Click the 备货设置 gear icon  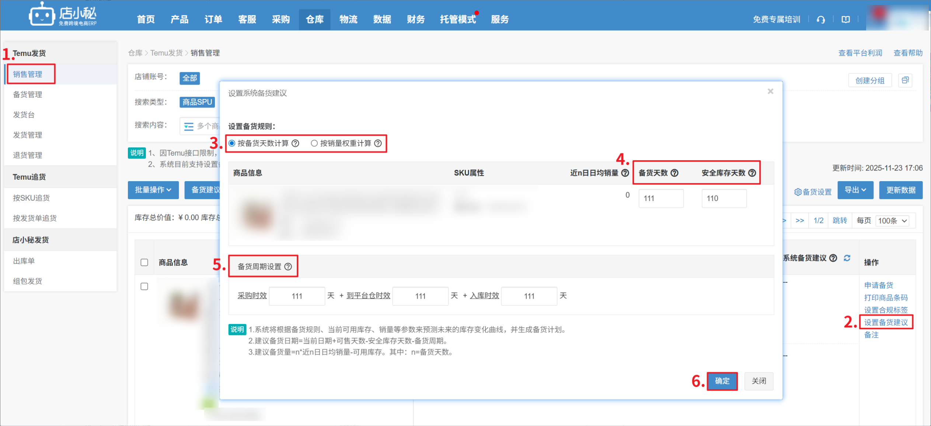pyautogui.click(x=798, y=191)
